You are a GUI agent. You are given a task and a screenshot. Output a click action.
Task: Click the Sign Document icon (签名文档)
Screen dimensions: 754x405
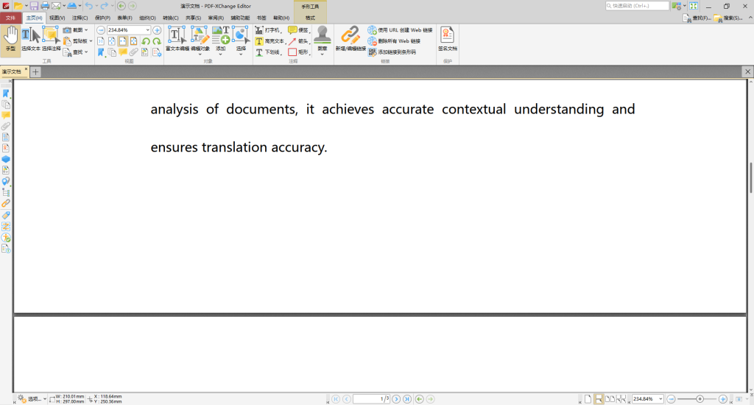click(x=447, y=38)
